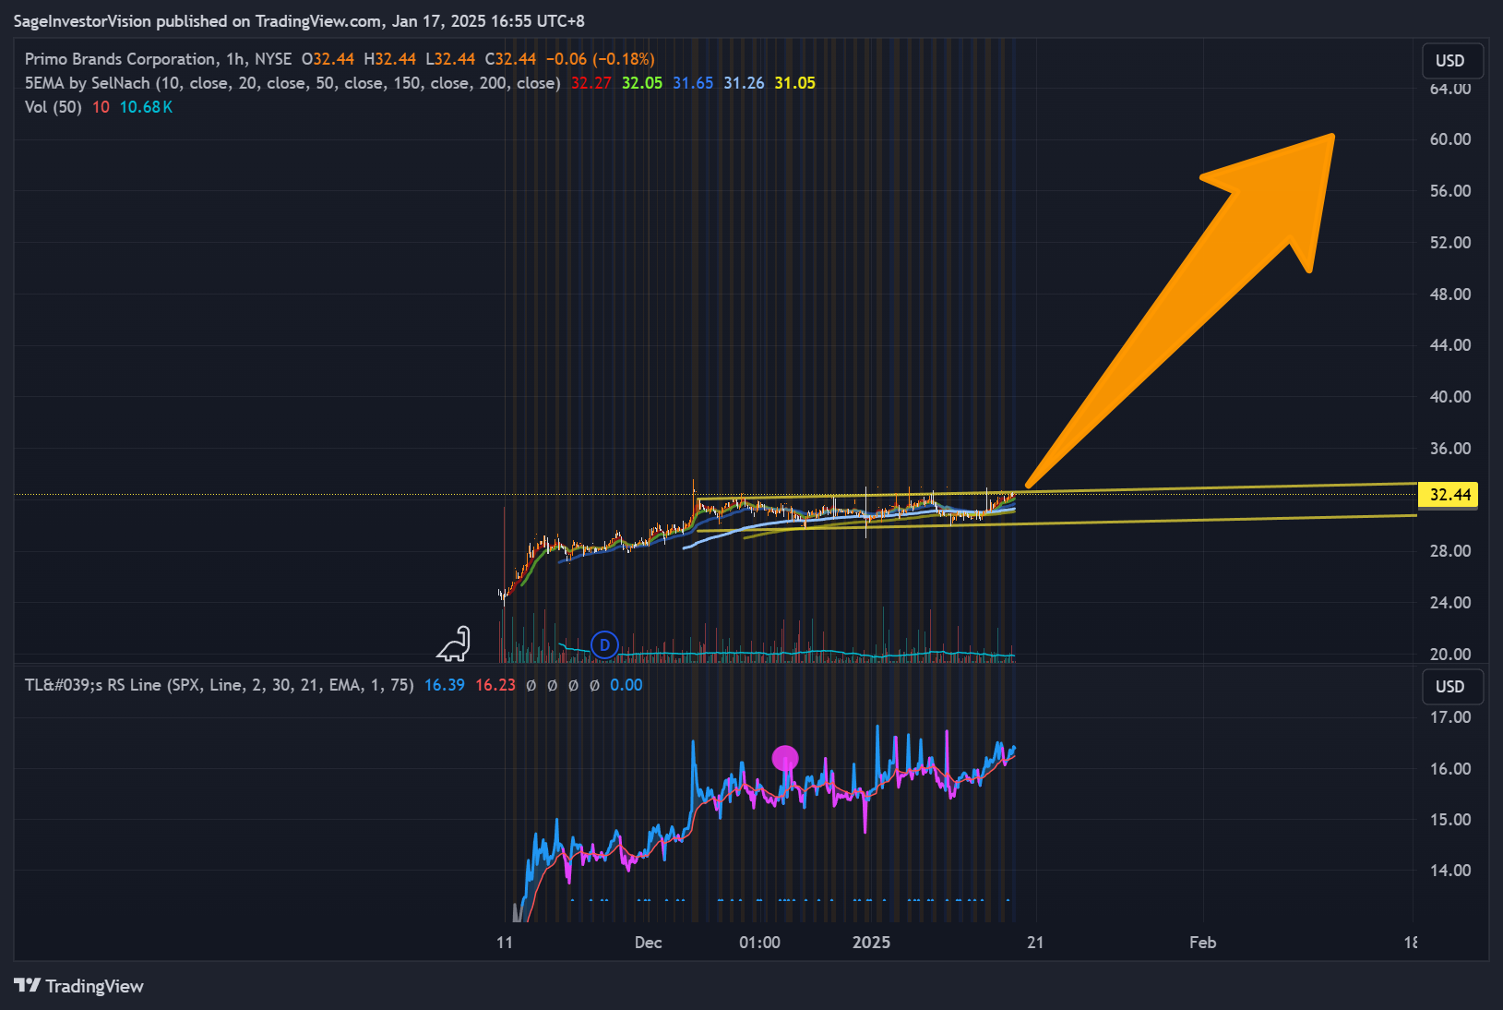Click the 60.00 price axis label
Screen dimensions: 1503x1010
1449,139
